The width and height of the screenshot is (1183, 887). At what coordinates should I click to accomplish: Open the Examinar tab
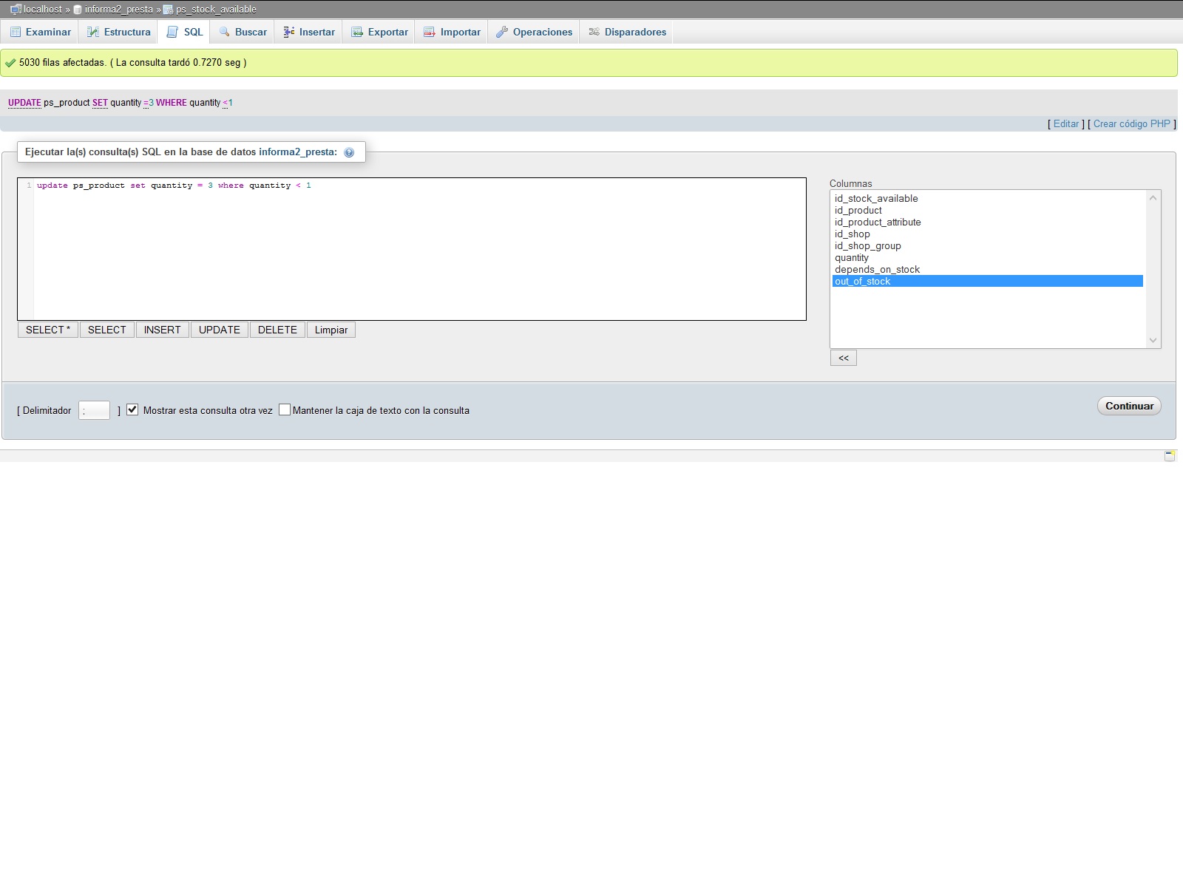pos(40,32)
